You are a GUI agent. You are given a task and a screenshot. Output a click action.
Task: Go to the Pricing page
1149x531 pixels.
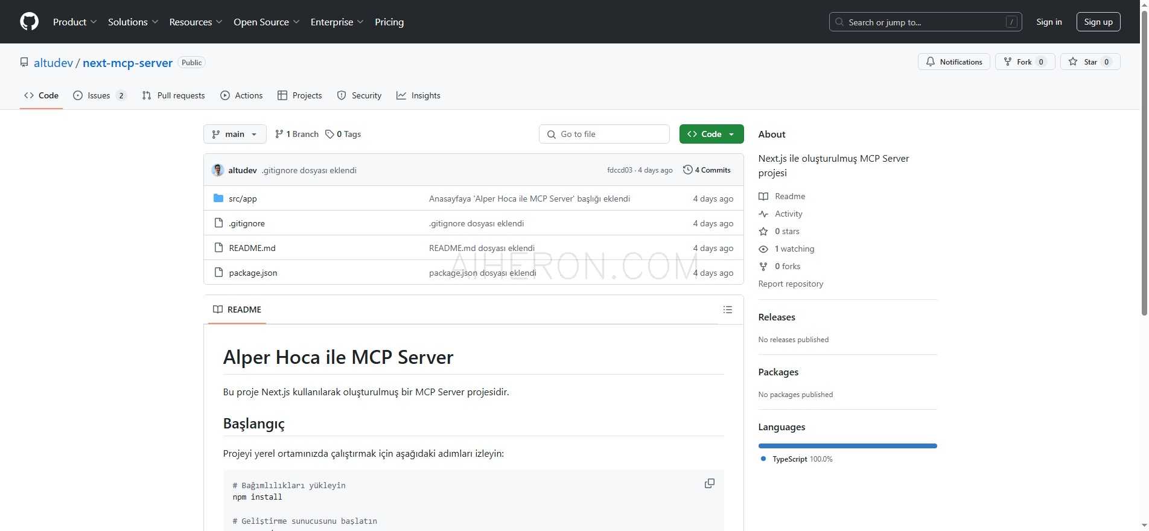[389, 22]
